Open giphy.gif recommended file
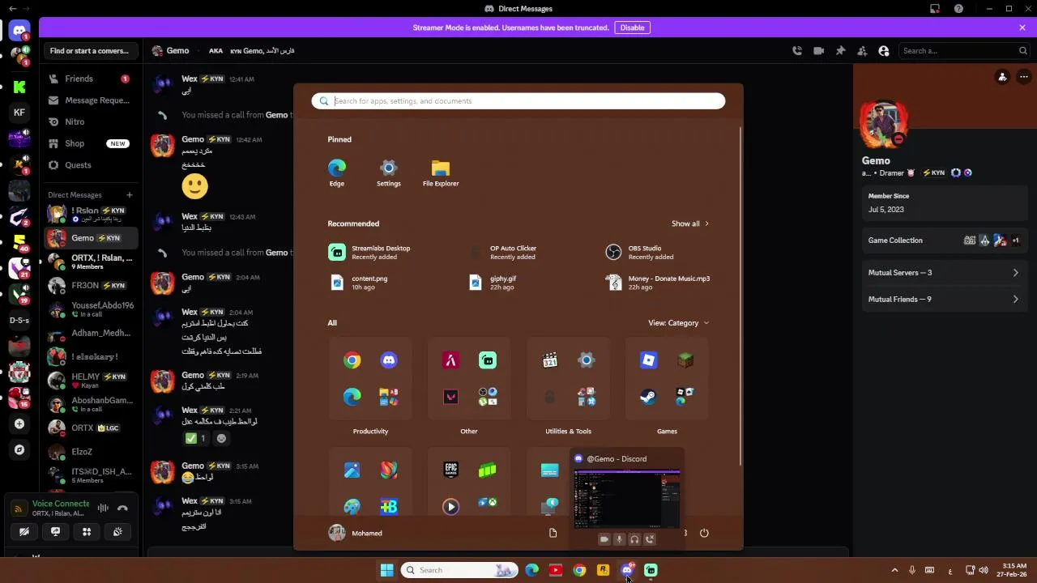This screenshot has width=1037, height=583. 493,282
